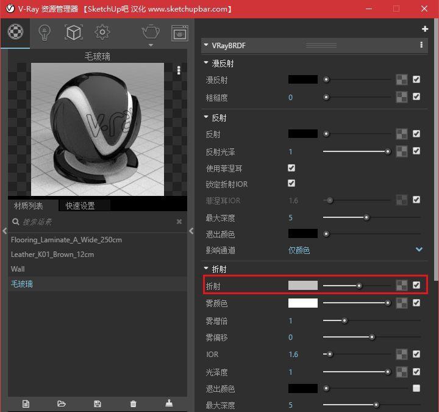The image size is (439, 412).
Task: Open texture slot for 反射光泽
Action: [402, 151]
